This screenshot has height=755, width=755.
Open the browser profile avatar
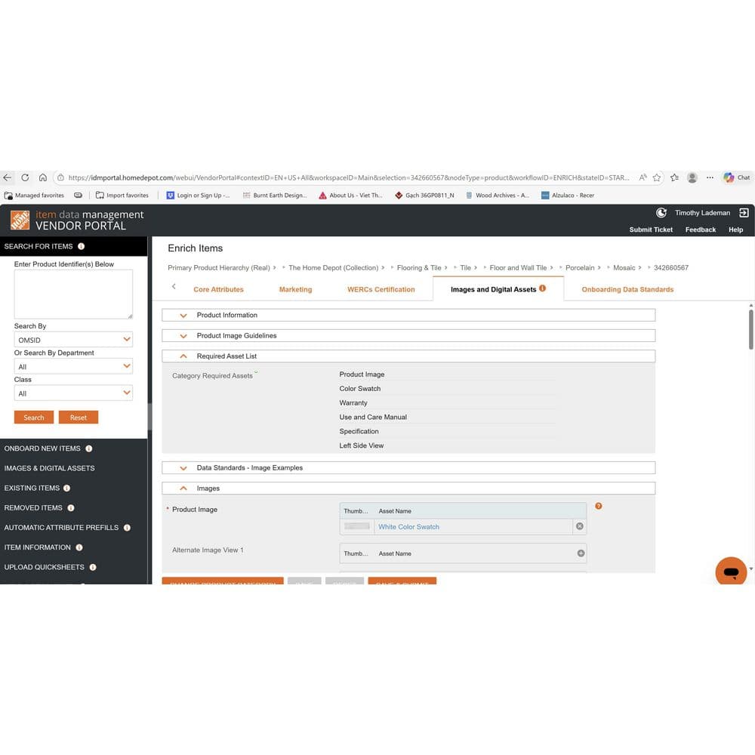692,177
